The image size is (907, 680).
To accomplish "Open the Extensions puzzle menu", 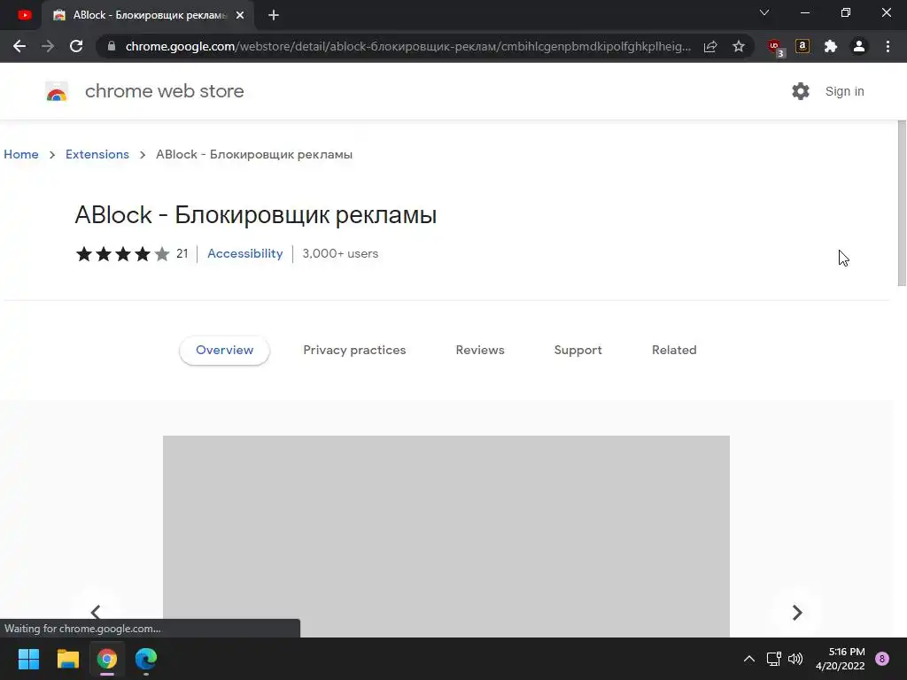I will (831, 46).
